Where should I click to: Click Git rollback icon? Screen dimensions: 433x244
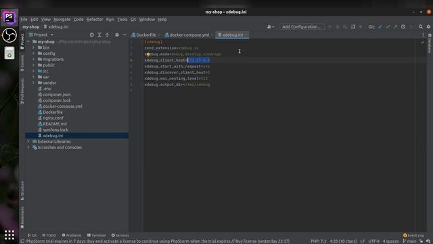(x=411, y=27)
